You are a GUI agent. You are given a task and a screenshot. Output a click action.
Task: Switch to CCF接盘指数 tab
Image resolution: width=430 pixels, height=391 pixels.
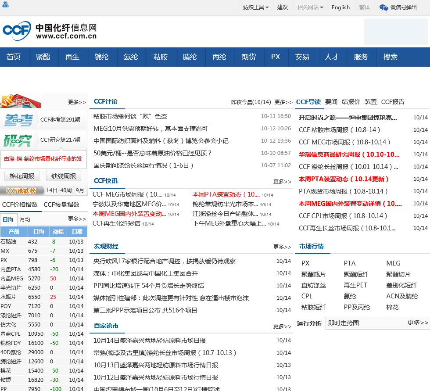[x=62, y=204]
